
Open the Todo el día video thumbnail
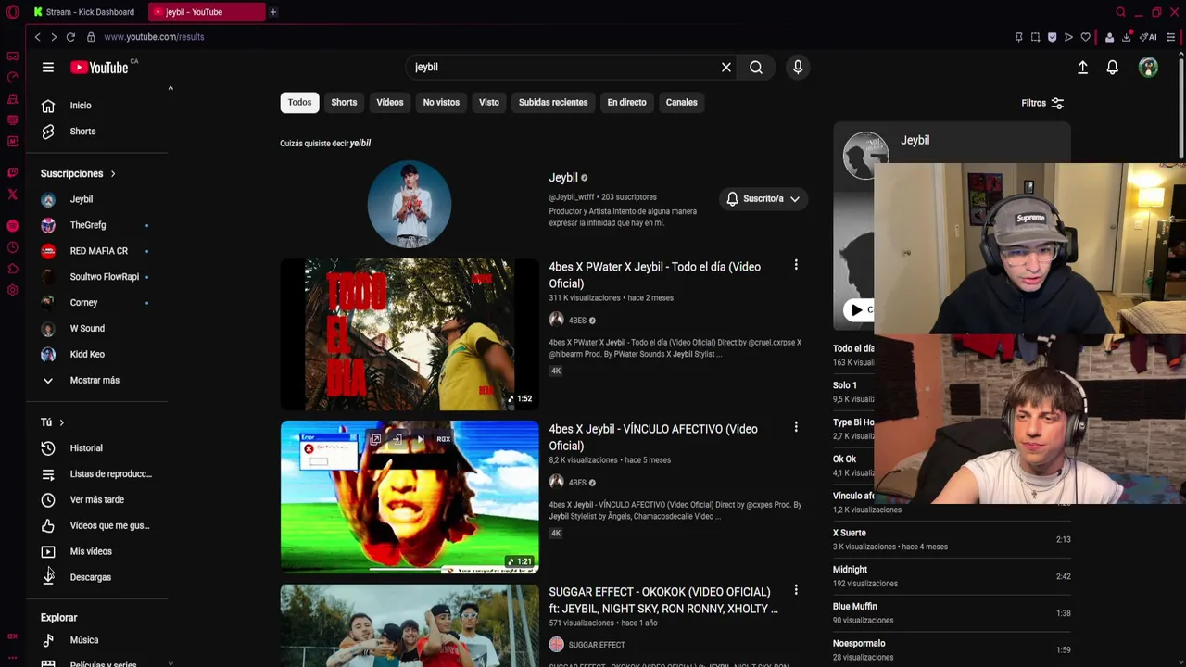[x=410, y=334]
